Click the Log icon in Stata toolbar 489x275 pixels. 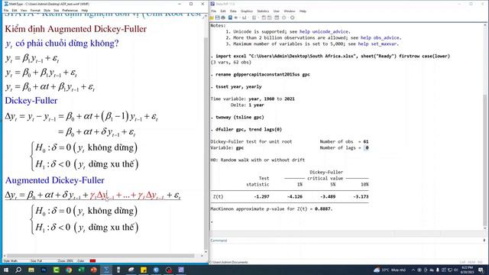[230, 18]
